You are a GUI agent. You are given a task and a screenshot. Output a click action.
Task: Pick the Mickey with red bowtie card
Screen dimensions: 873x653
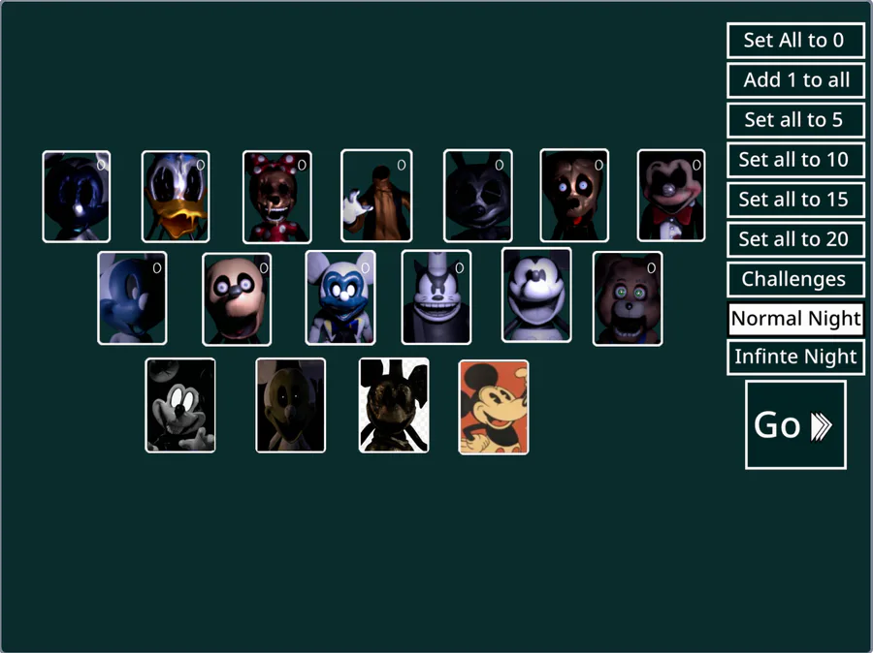[x=671, y=196]
